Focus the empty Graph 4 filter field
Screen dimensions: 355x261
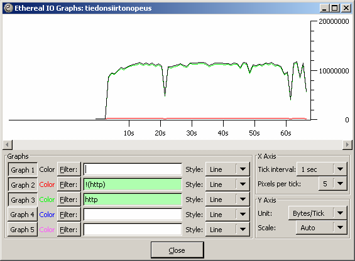point(133,215)
